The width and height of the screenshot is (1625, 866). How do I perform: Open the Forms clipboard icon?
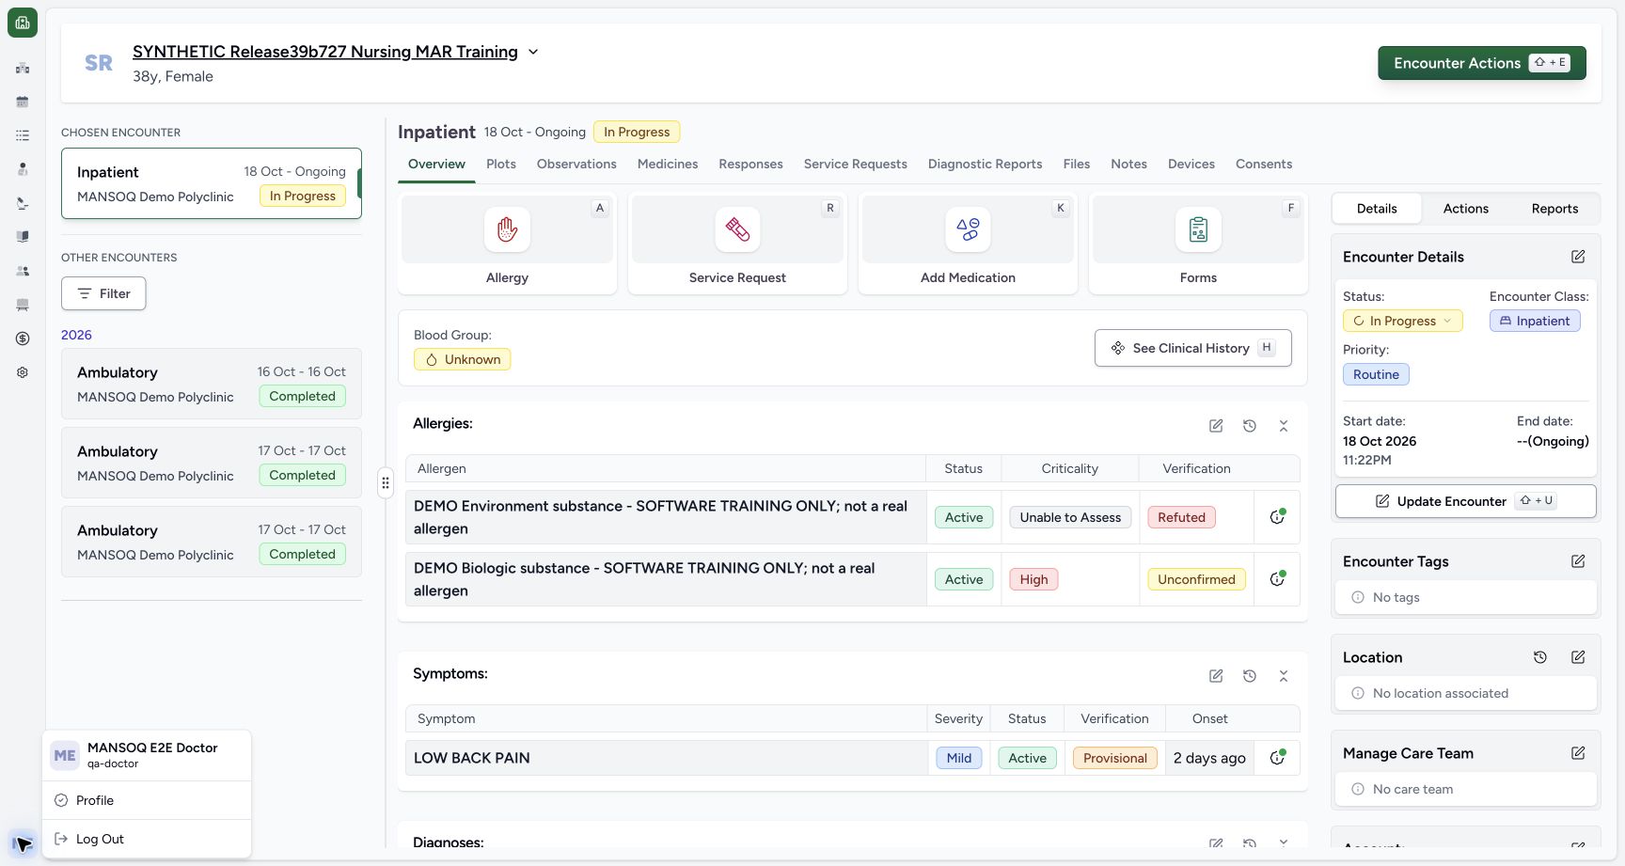click(x=1198, y=229)
